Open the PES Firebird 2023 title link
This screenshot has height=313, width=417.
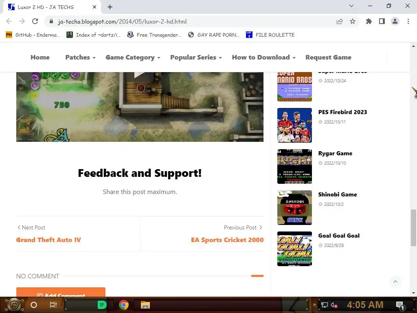click(342, 112)
